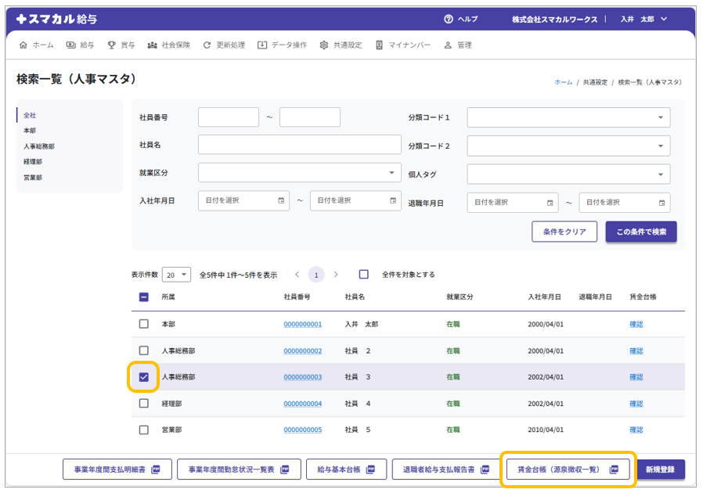This screenshot has width=703, height=493.
Task: Click the Help question mark icon
Action: (x=449, y=19)
